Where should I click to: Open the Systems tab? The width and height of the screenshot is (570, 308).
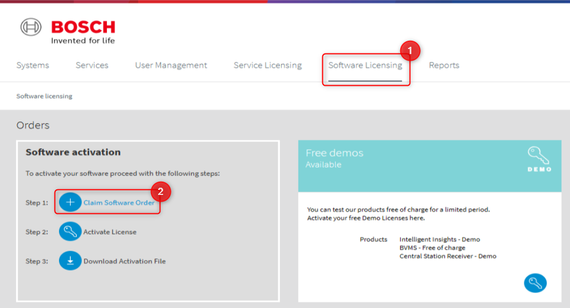coord(33,65)
